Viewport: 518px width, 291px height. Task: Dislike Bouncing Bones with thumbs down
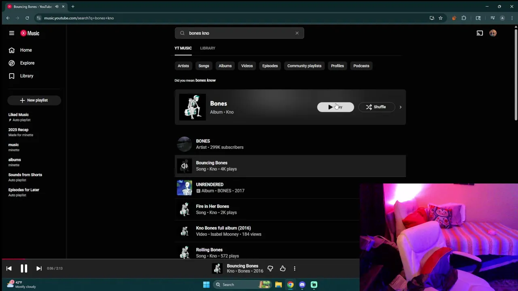point(270,268)
